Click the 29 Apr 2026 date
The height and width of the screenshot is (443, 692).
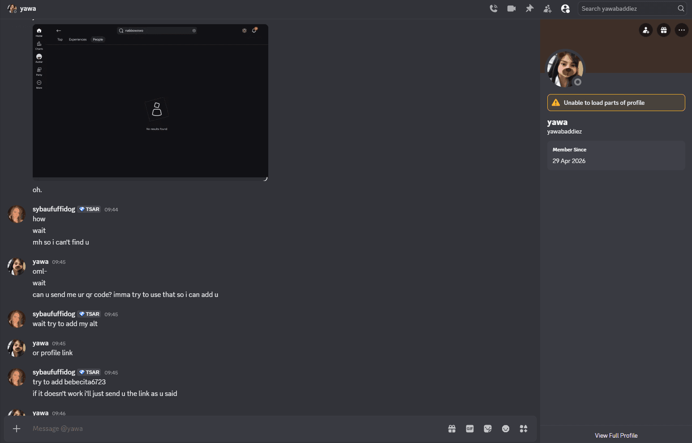(x=569, y=161)
